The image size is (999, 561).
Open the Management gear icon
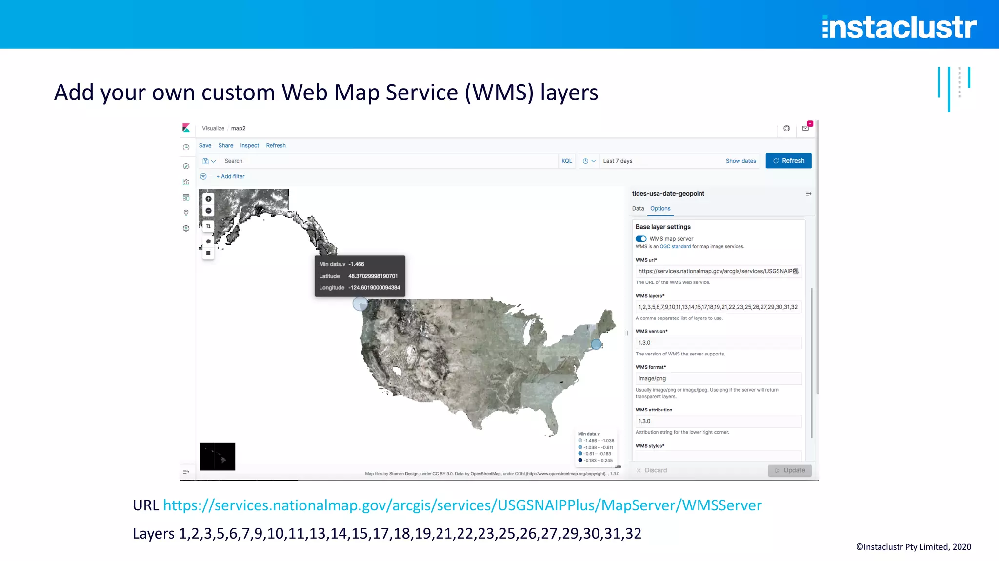click(x=186, y=228)
